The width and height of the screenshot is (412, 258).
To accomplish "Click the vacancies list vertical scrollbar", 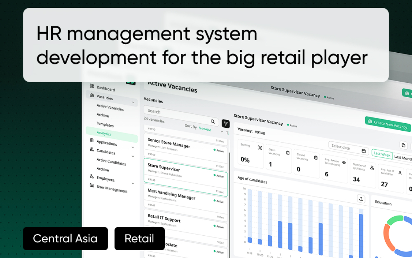I will (x=229, y=205).
